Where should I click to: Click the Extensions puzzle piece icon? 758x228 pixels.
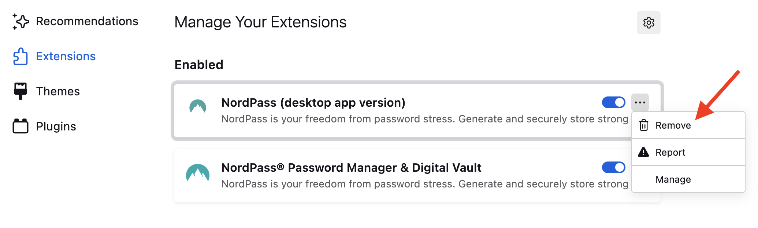tap(21, 57)
